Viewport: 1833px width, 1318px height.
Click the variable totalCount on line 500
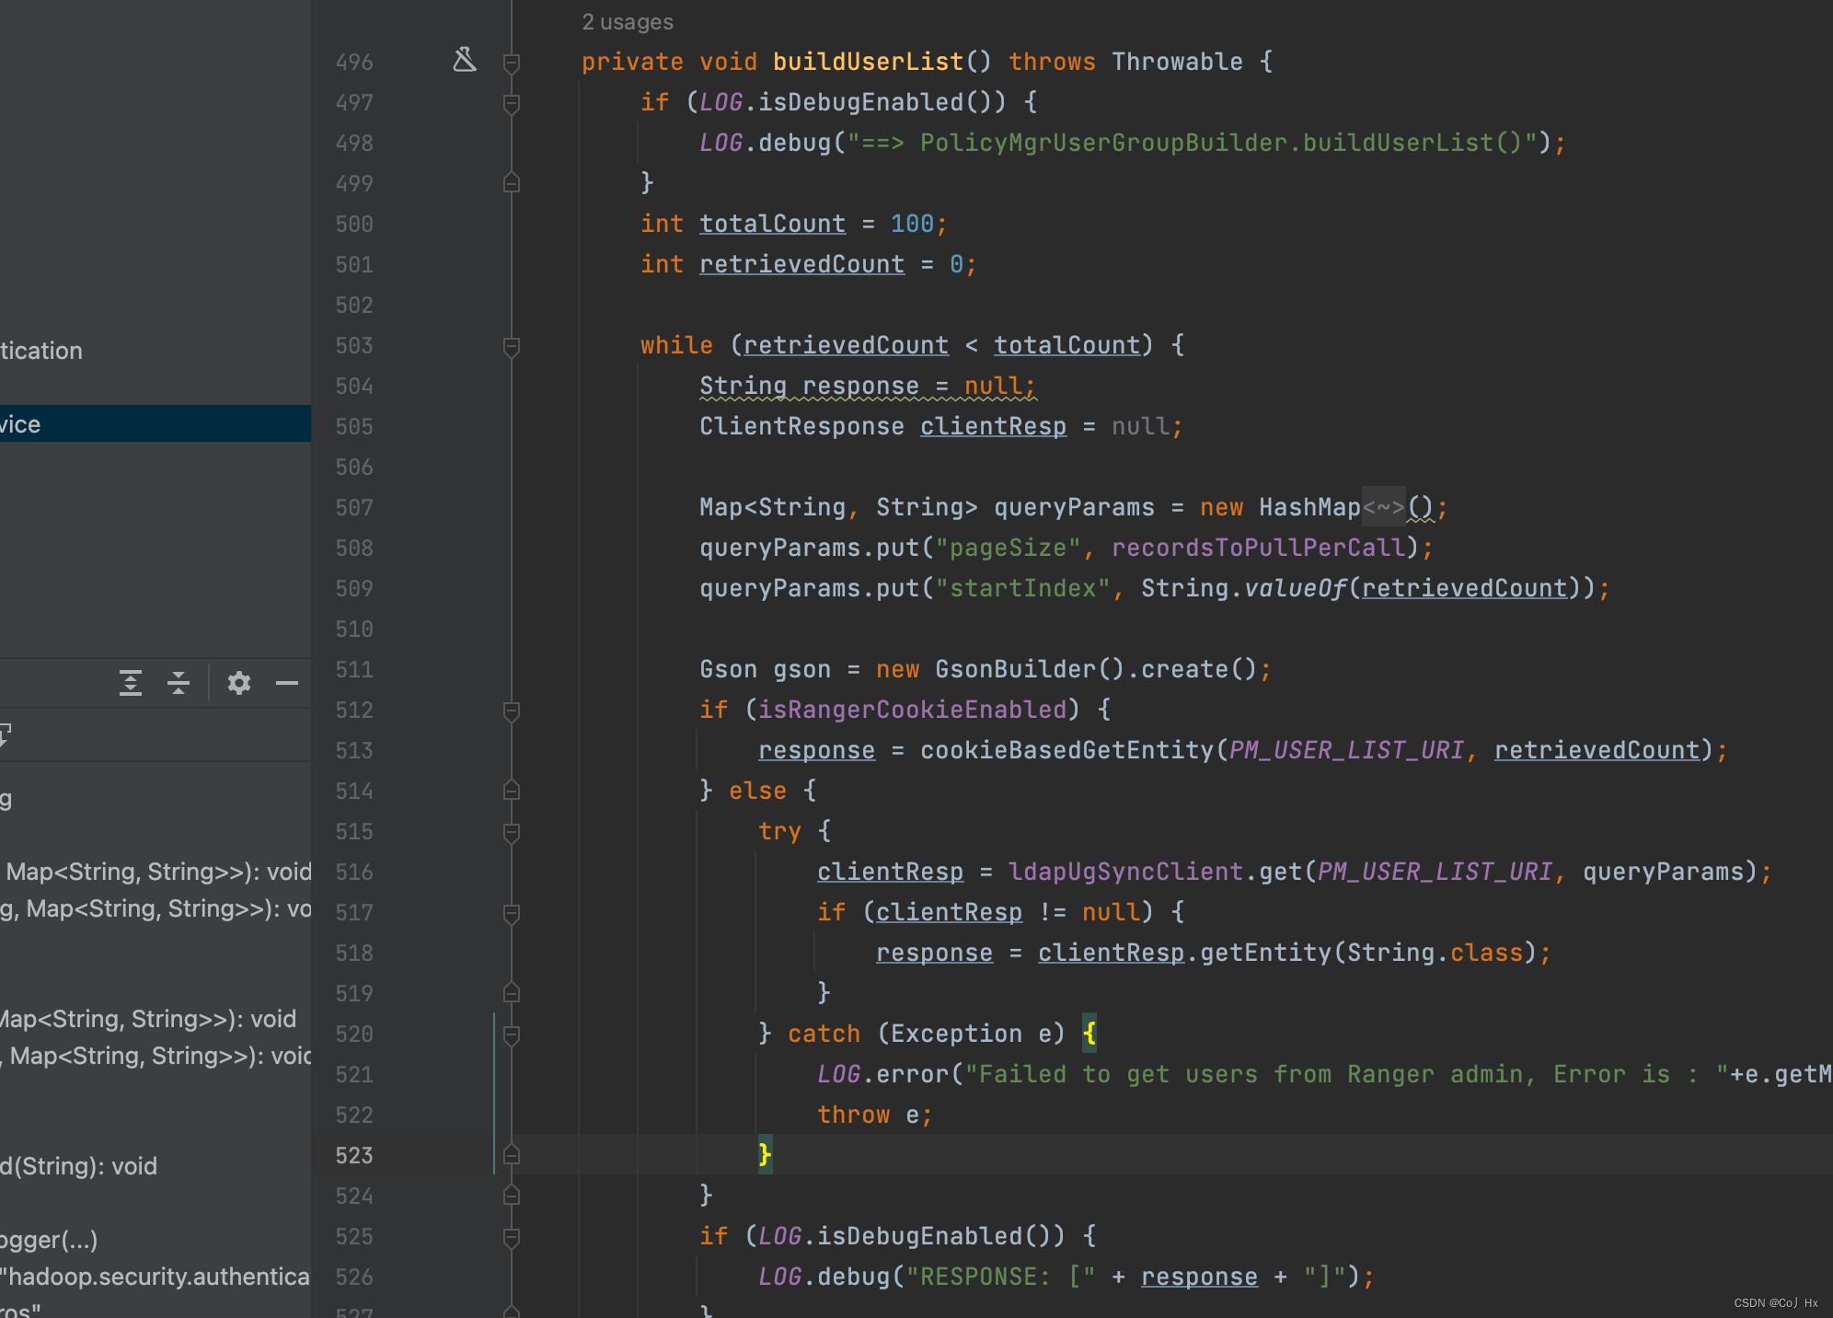point(772,224)
